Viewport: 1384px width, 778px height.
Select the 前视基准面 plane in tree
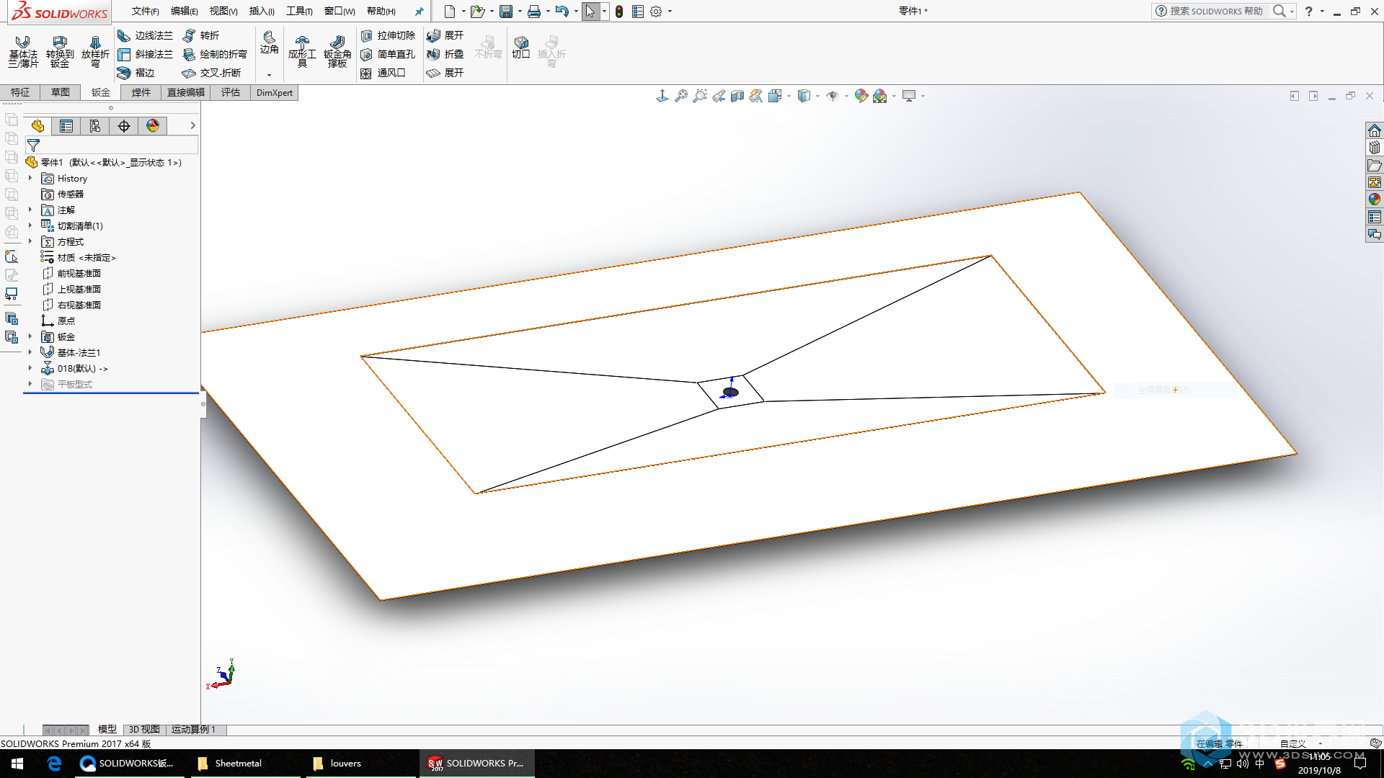(72, 273)
